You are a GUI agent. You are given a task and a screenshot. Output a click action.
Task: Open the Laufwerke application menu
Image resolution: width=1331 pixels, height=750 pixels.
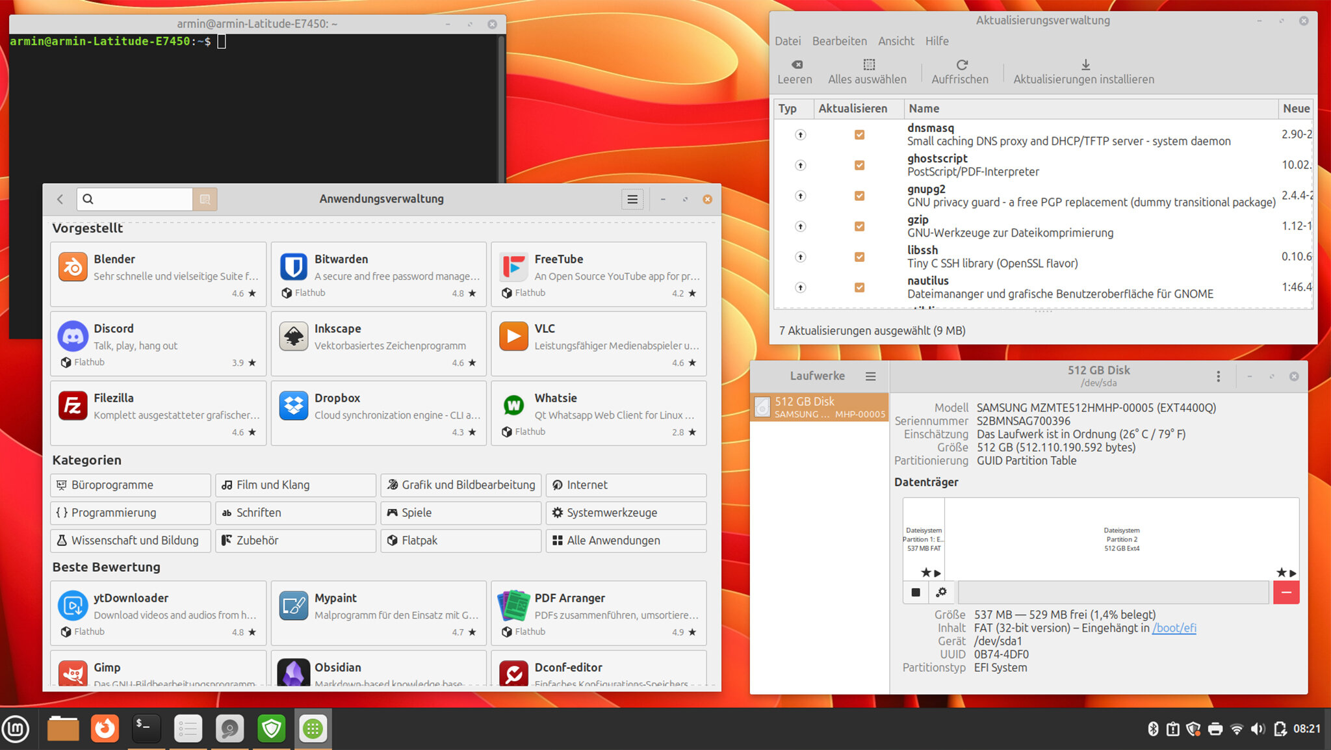coord(870,376)
